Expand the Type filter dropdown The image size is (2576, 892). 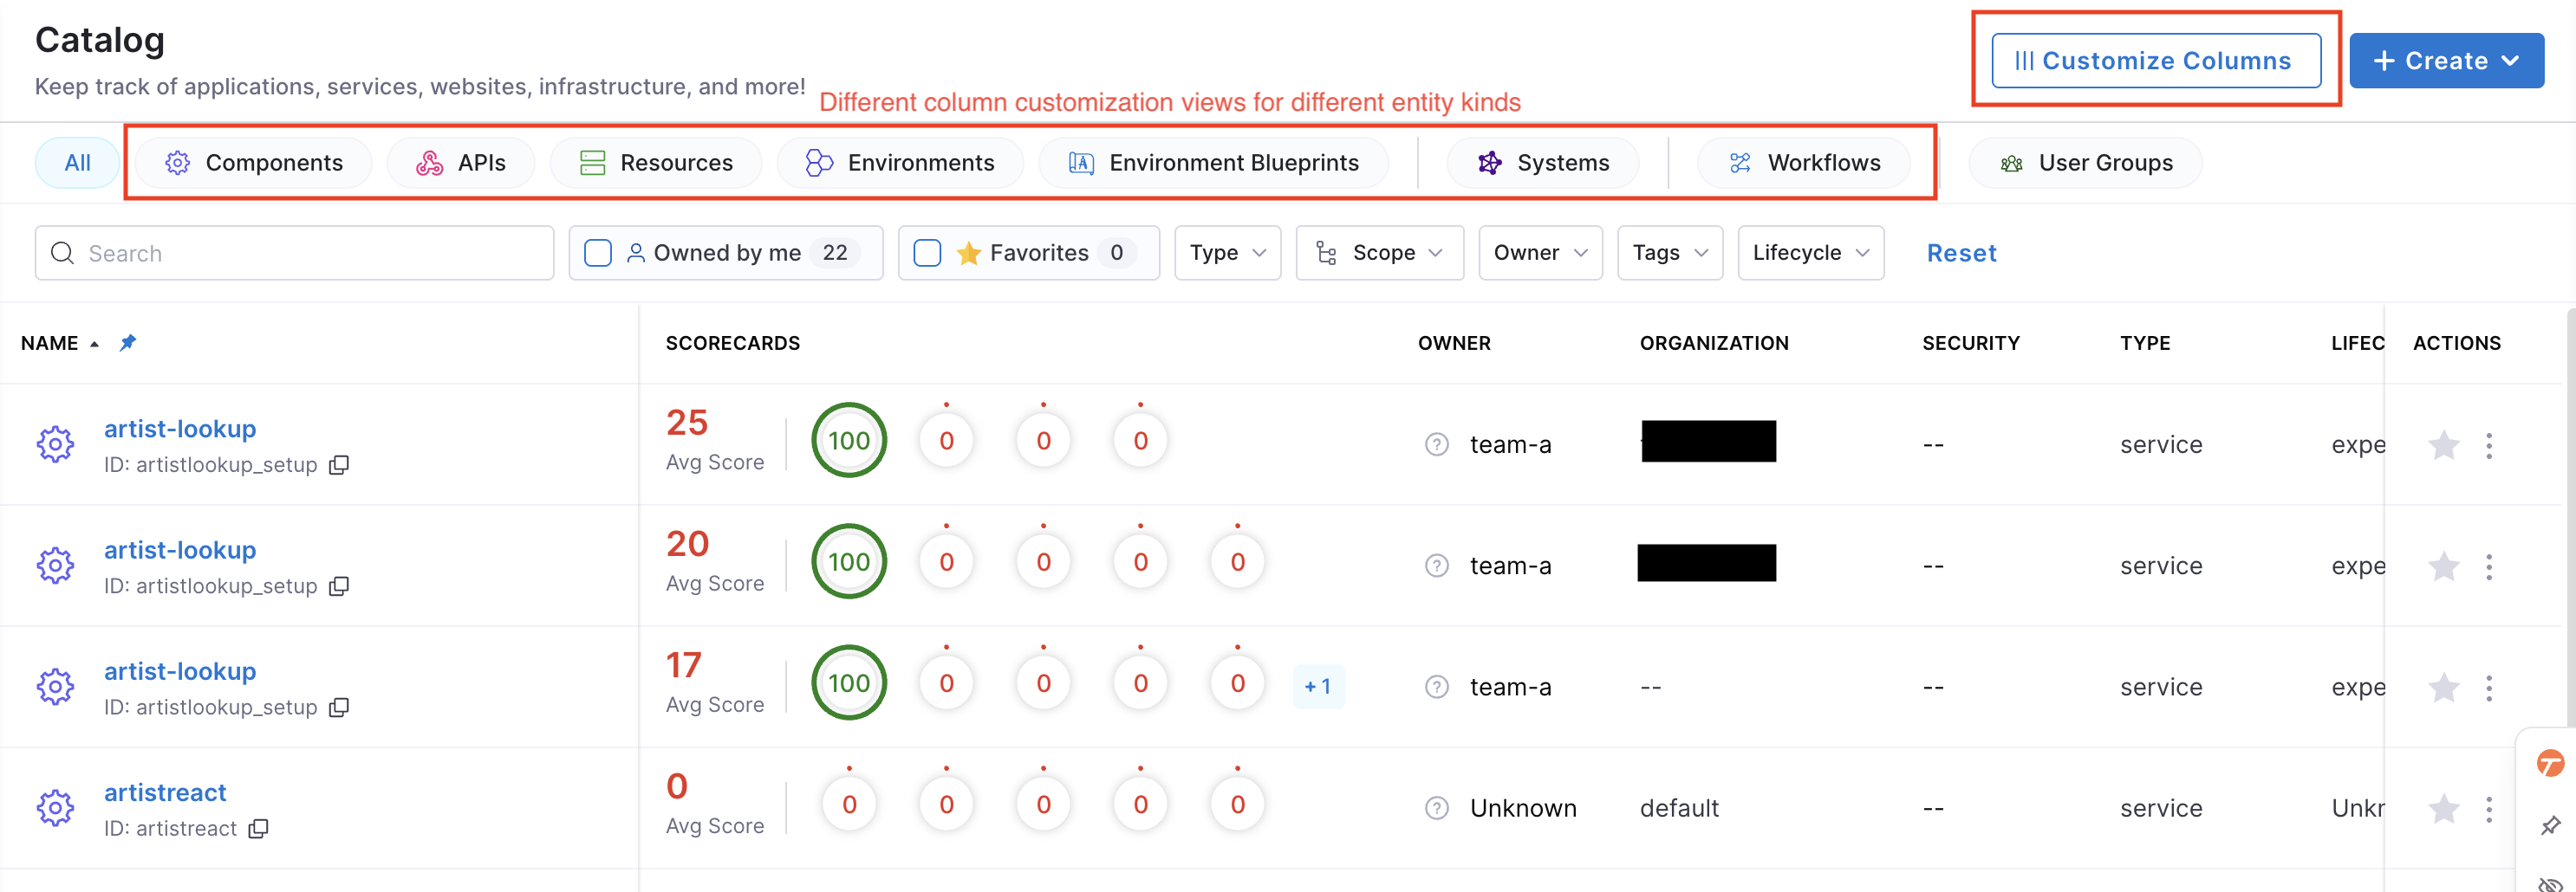[1227, 254]
